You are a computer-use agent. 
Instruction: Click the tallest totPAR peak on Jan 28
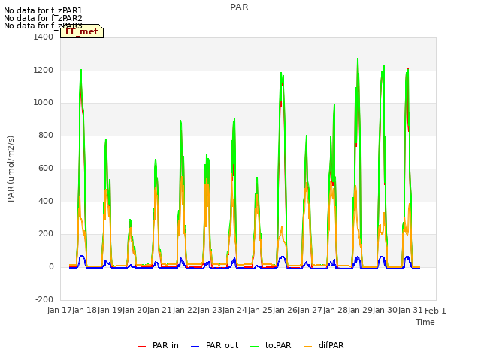(x=358, y=60)
